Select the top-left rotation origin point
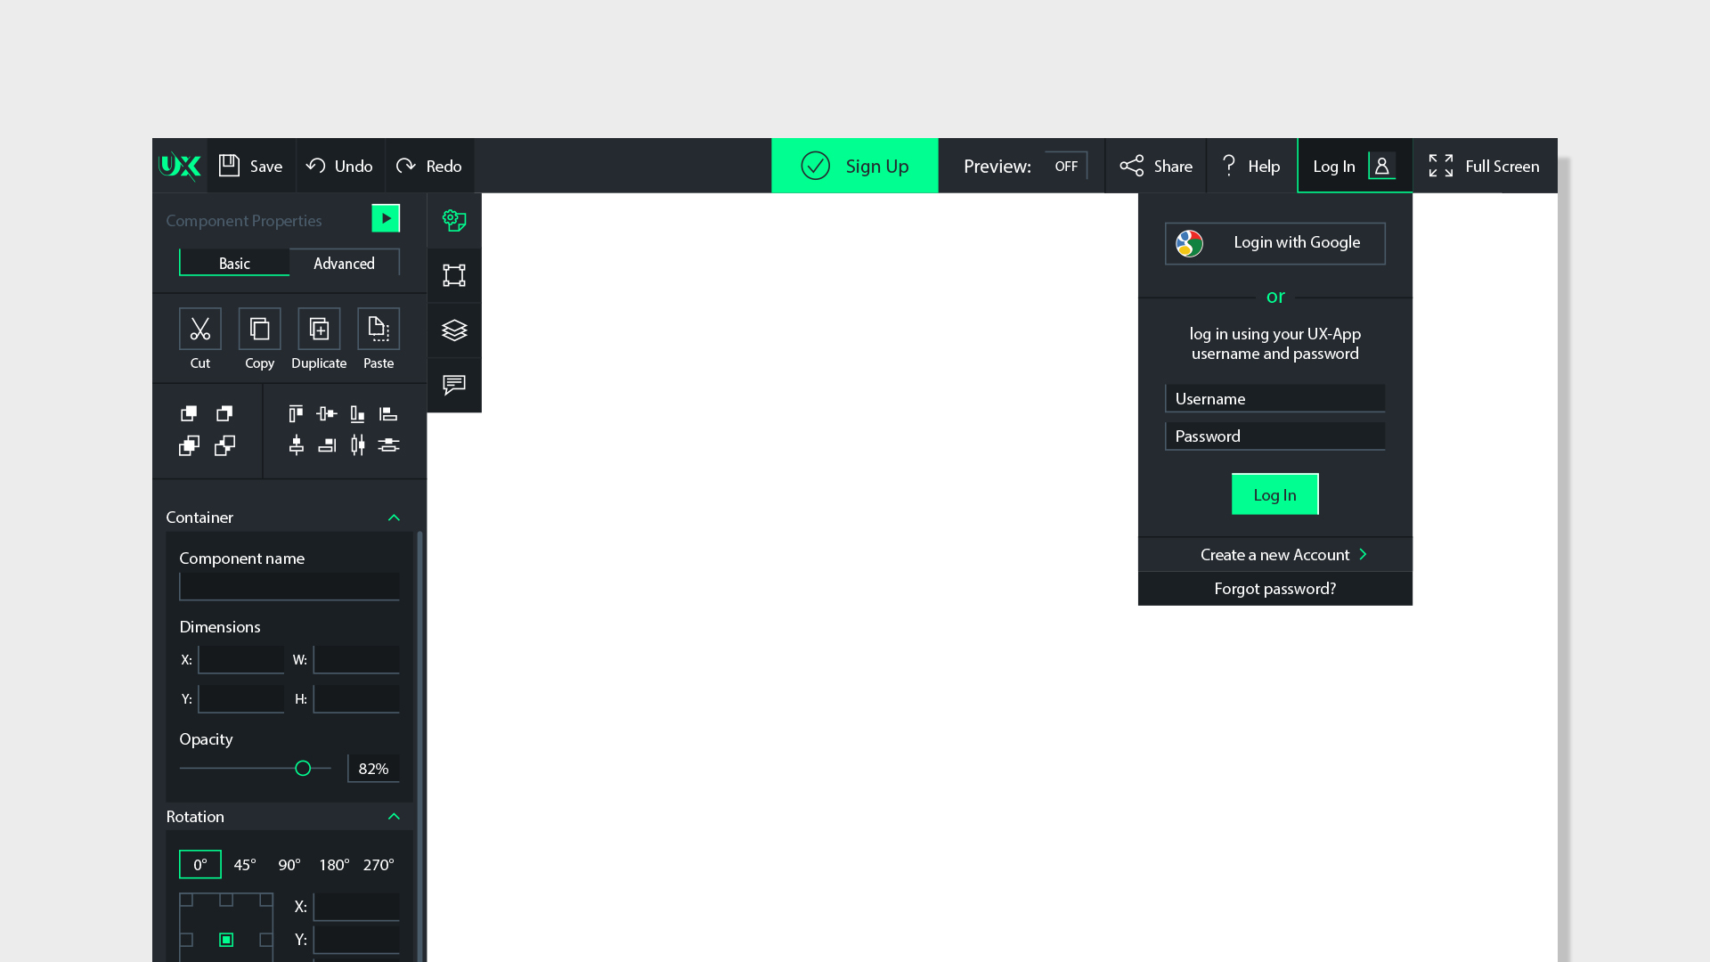Screen dimensions: 1710x962 coord(186,900)
